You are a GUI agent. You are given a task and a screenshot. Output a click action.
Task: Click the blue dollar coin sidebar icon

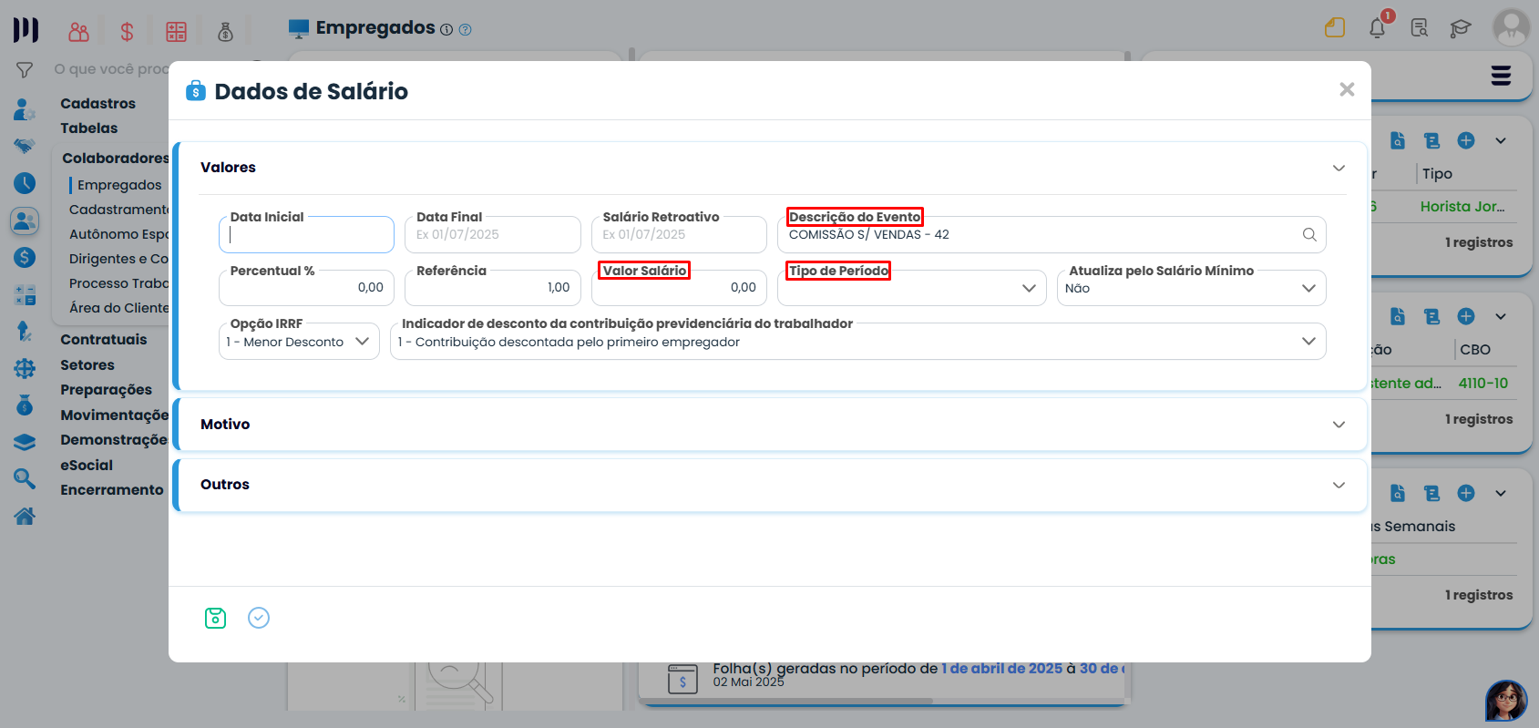tap(25, 258)
